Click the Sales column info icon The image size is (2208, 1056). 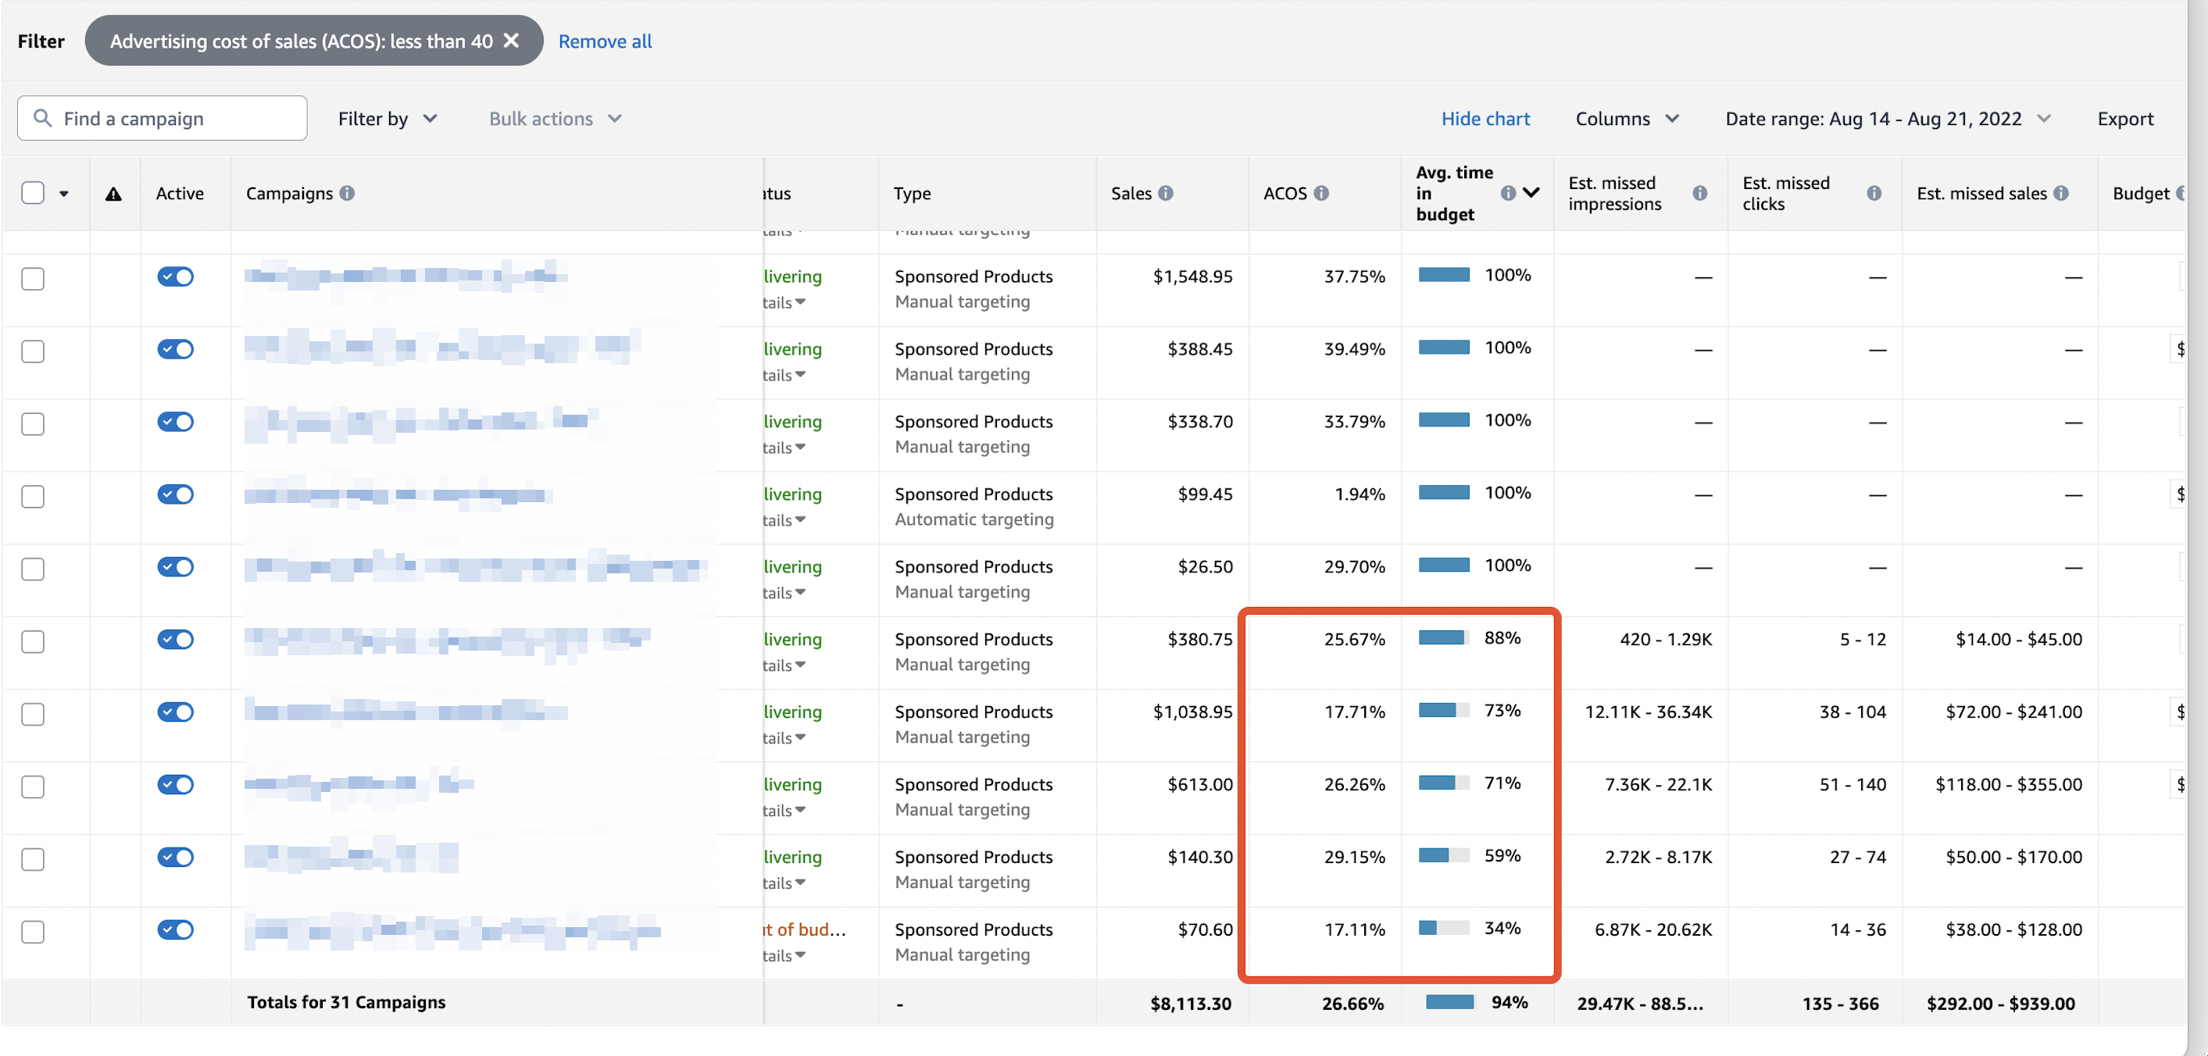(x=1167, y=193)
